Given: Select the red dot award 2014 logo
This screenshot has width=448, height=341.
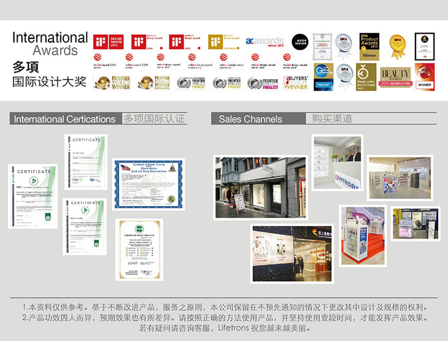Looking at the screenshot, I should pos(136,61).
